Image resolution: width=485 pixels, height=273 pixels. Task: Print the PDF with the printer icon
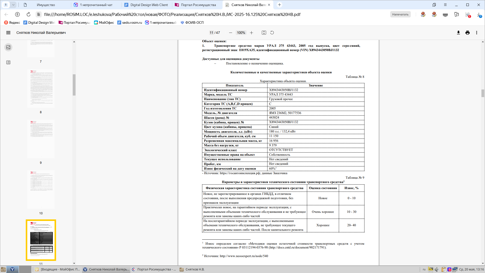tap(468, 33)
